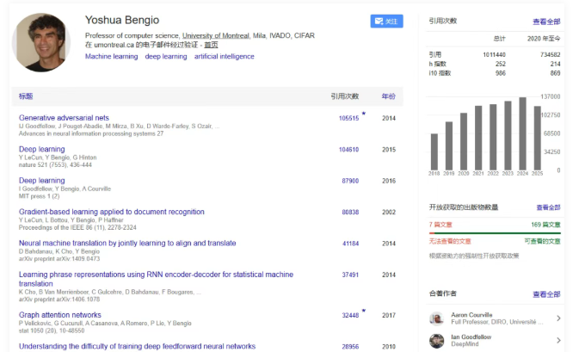Open the University of Montreal link
579x352 pixels.
(x=215, y=35)
